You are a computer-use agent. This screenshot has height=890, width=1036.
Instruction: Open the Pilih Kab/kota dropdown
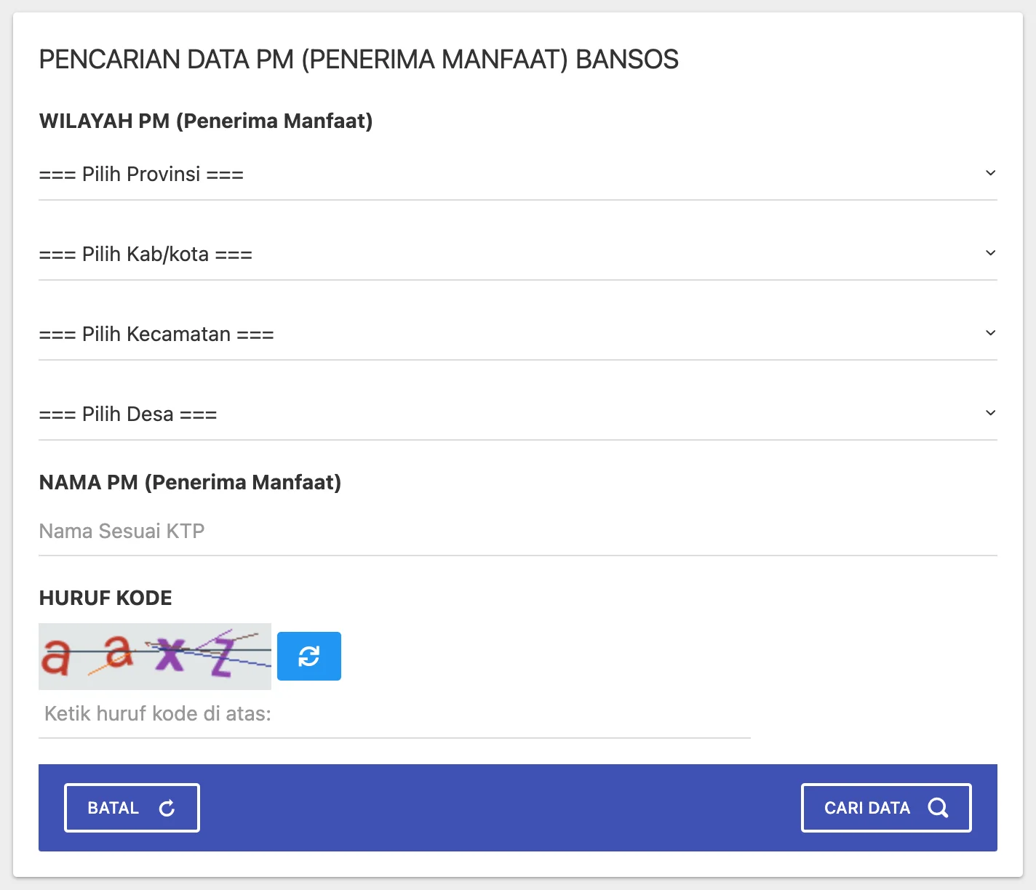pyautogui.click(x=517, y=253)
